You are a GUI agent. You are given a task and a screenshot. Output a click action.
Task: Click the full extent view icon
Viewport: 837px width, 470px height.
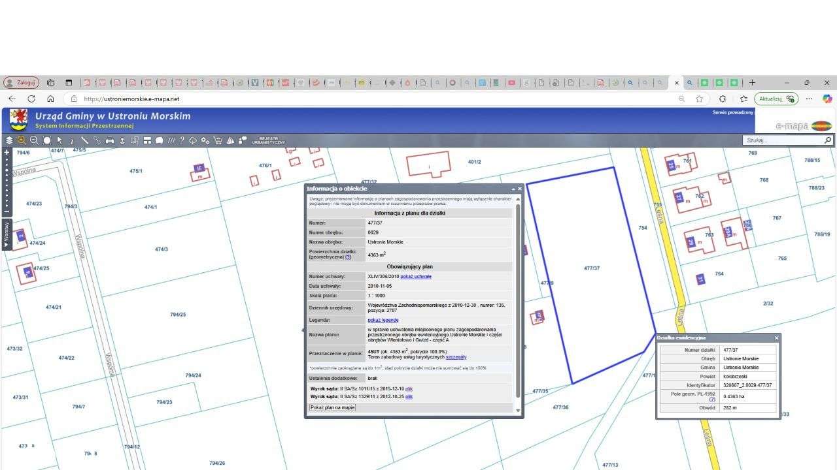[47, 140]
